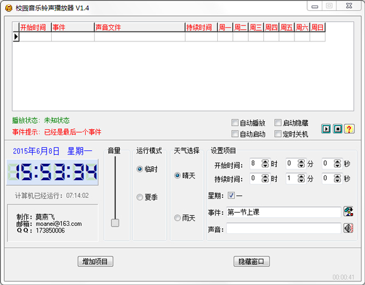Click the 开始时间 seconds spinner

(x=337, y=163)
